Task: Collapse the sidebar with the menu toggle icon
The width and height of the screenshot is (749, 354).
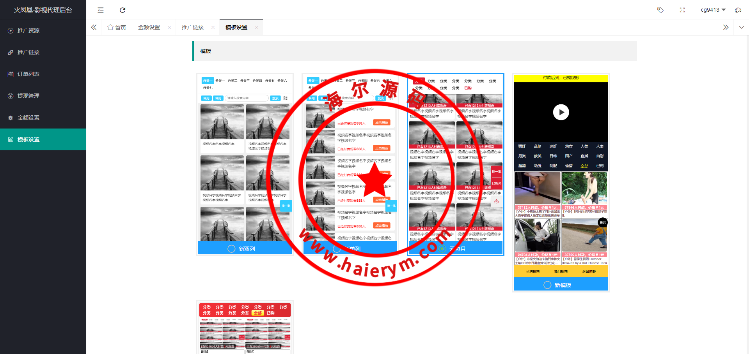Action: click(101, 10)
